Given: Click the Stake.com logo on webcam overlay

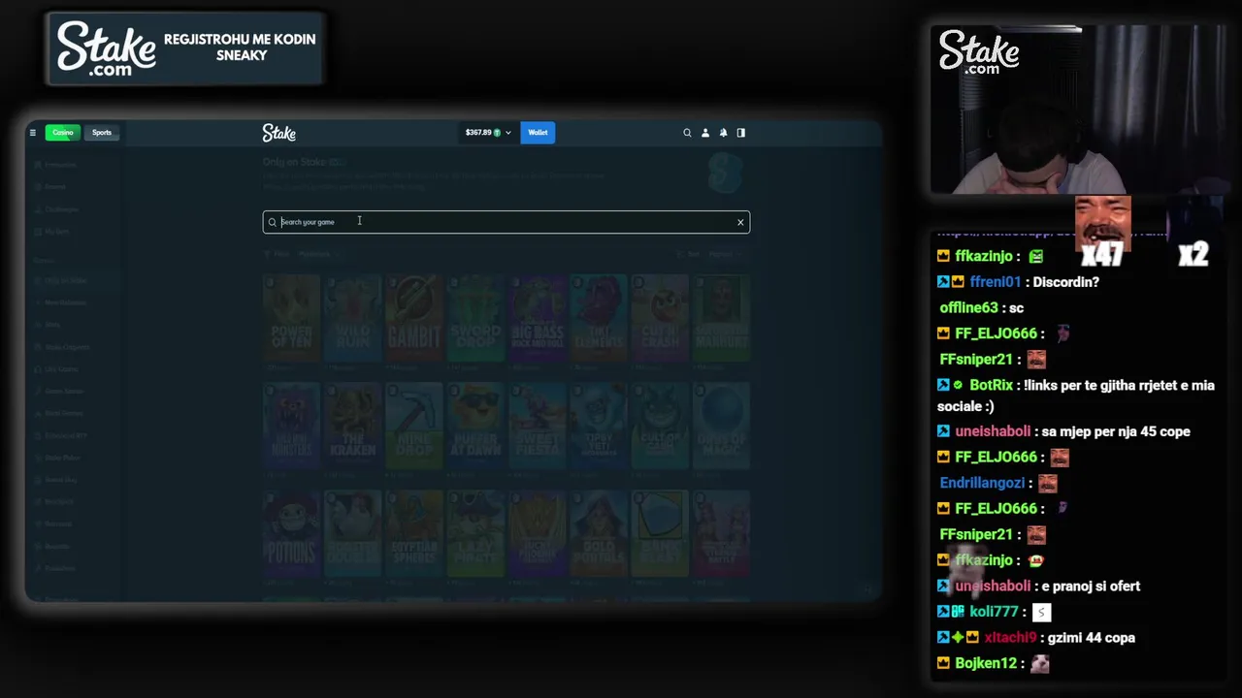Looking at the screenshot, I should click(x=979, y=51).
